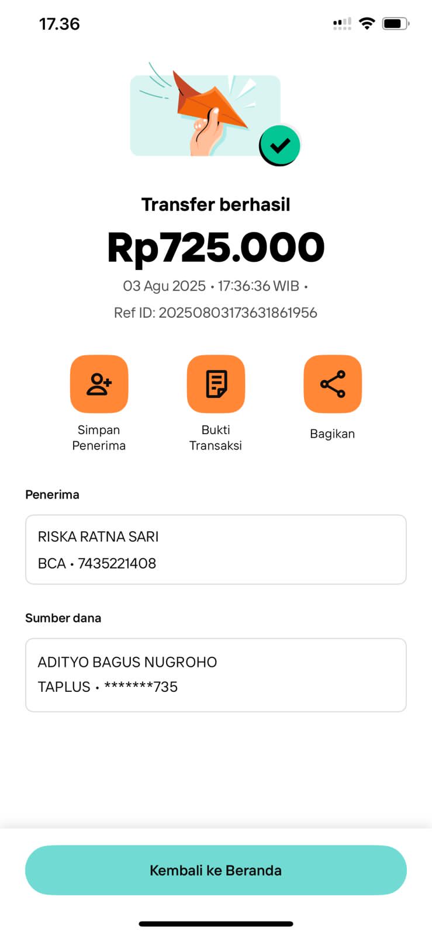
Task: Tap the Ref ID number text
Action: click(237, 313)
